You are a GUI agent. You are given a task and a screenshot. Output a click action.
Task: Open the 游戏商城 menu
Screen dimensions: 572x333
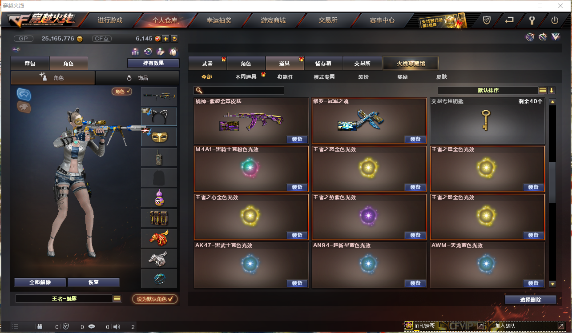(273, 20)
